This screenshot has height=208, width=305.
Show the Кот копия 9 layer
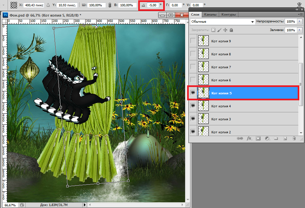click(x=193, y=41)
